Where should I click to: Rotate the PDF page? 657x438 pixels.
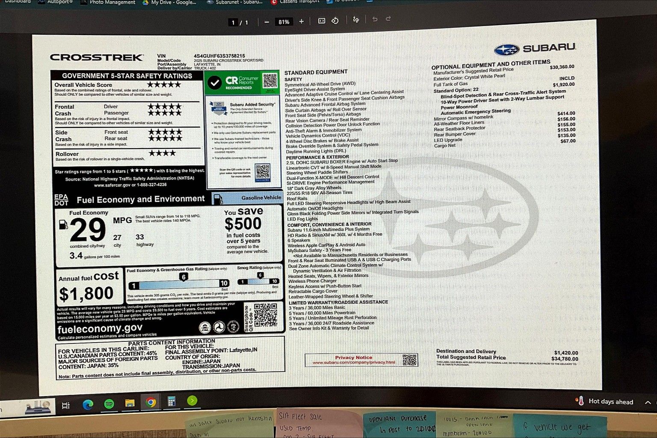point(335,21)
